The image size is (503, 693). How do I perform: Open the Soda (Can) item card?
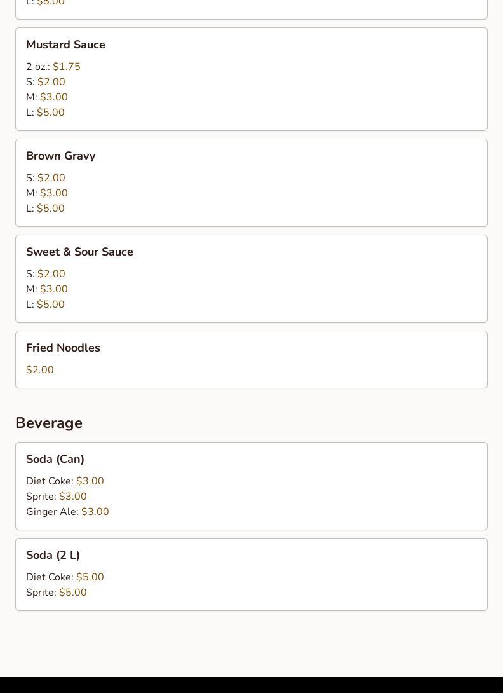251,486
